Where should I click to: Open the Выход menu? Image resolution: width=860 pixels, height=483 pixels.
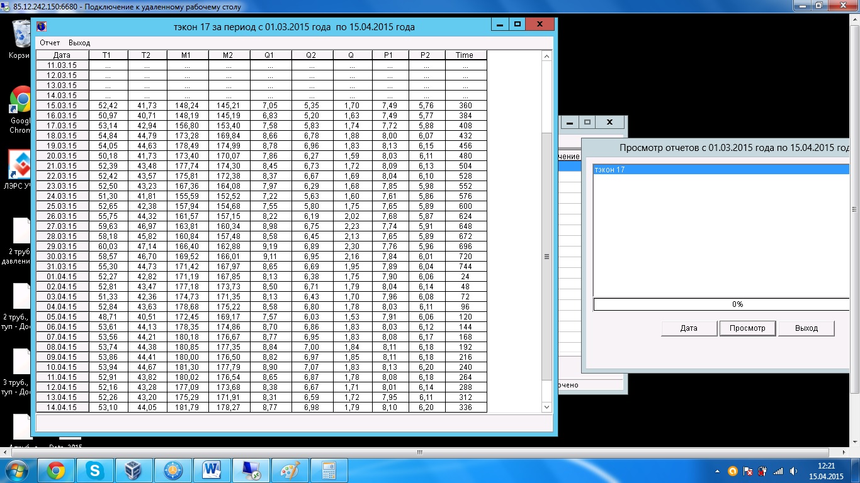(x=79, y=43)
